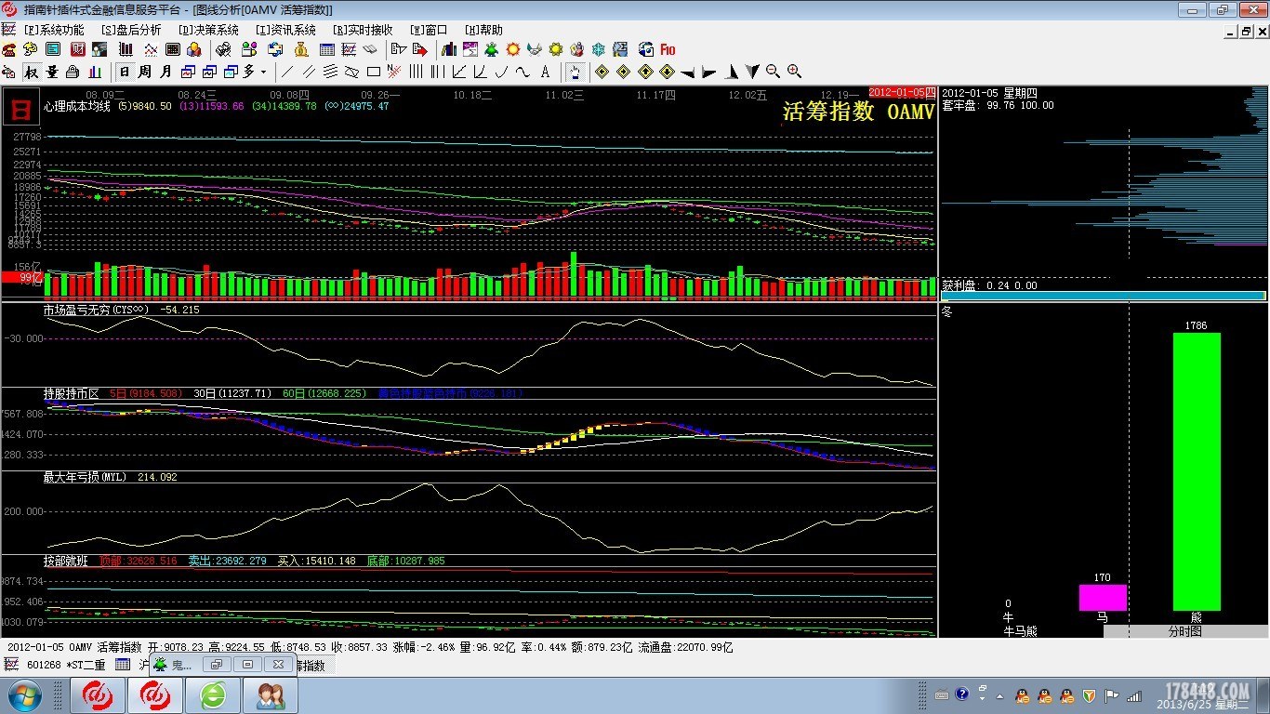This screenshot has width=1270, height=714.
Task: Open the 实时接收 menu
Action: click(364, 30)
